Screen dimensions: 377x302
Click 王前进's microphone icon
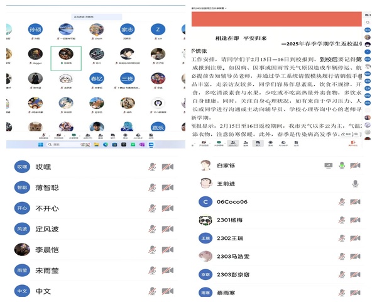click(x=356, y=184)
